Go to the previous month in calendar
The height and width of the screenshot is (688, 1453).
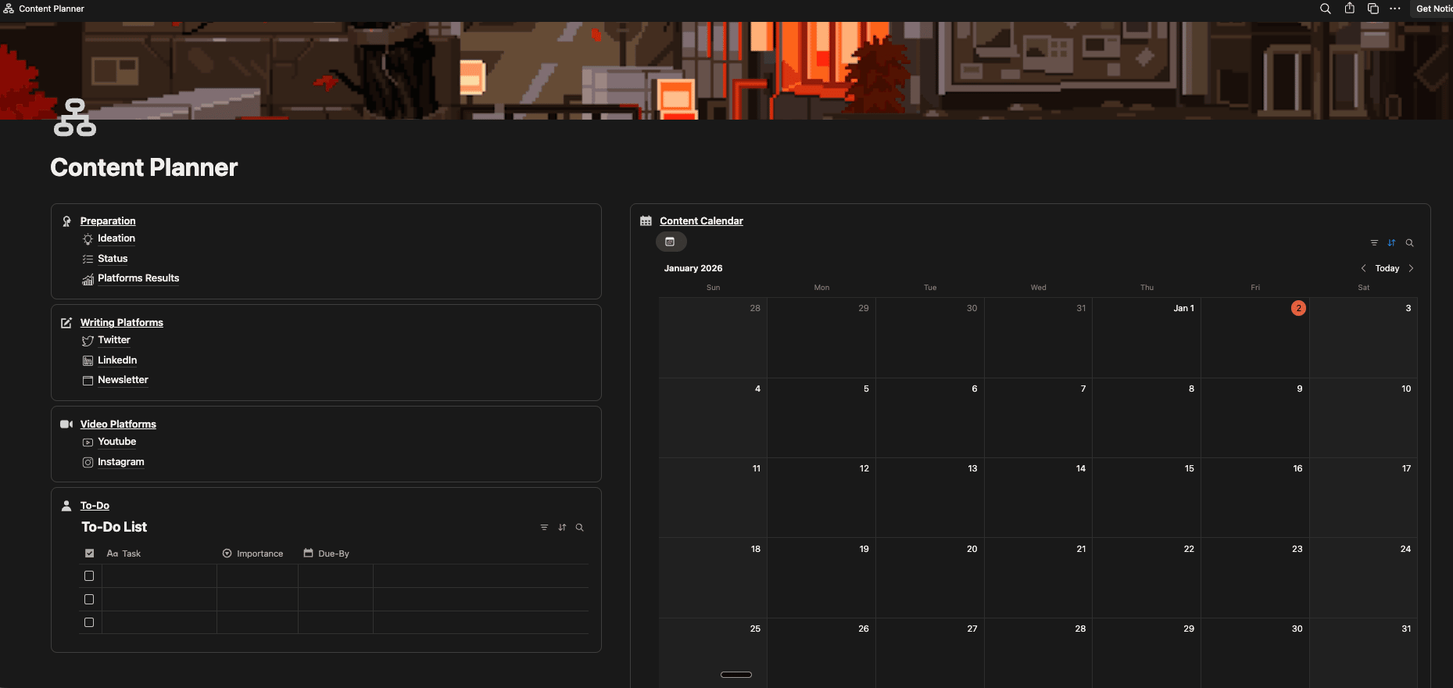[1364, 268]
